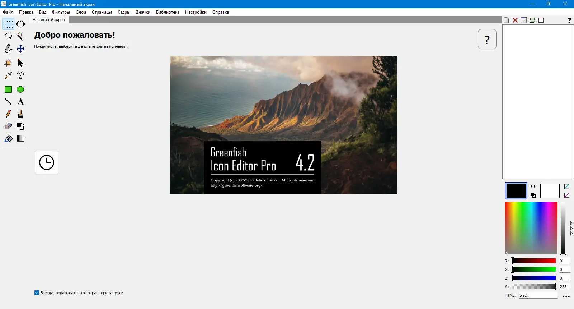Select the eraser tool
The image size is (574, 309).
point(8,126)
